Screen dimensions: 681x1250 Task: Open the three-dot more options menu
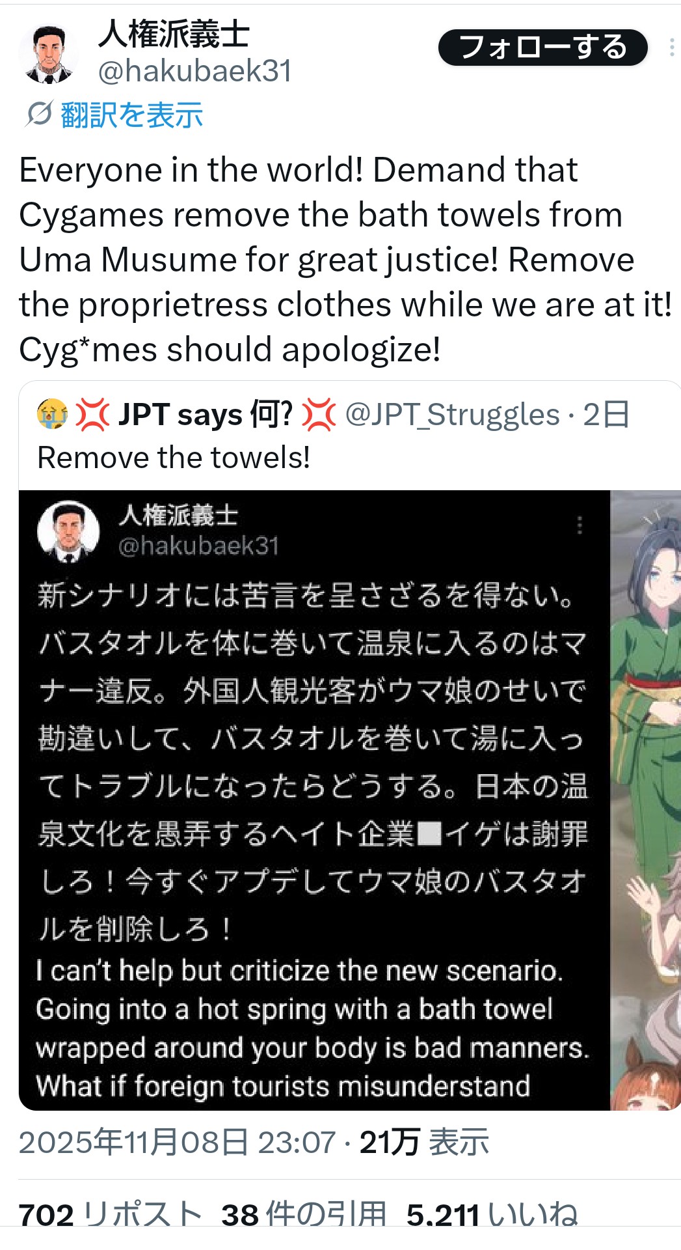pyautogui.click(x=671, y=48)
